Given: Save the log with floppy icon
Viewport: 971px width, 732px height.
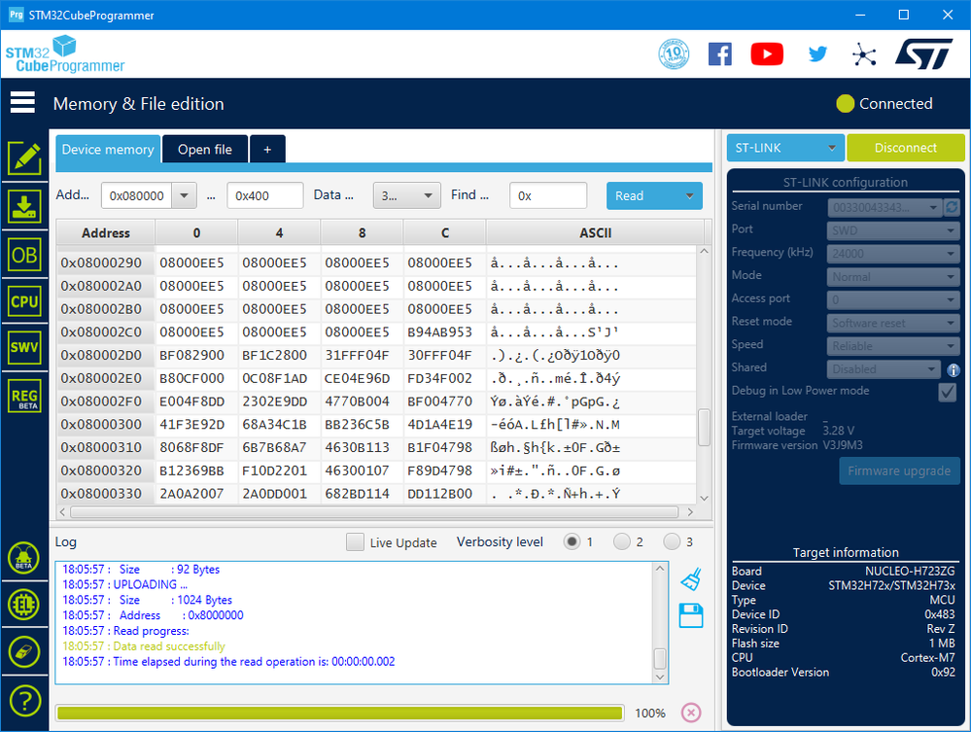Looking at the screenshot, I should [691, 615].
